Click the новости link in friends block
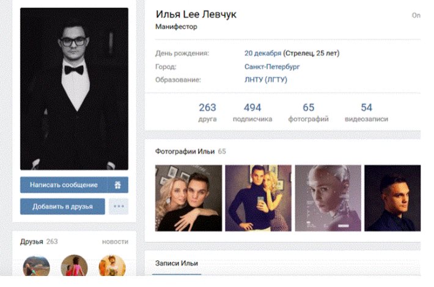 (115, 242)
